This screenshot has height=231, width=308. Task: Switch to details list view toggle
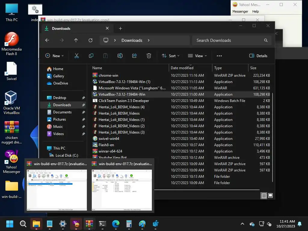(264, 196)
